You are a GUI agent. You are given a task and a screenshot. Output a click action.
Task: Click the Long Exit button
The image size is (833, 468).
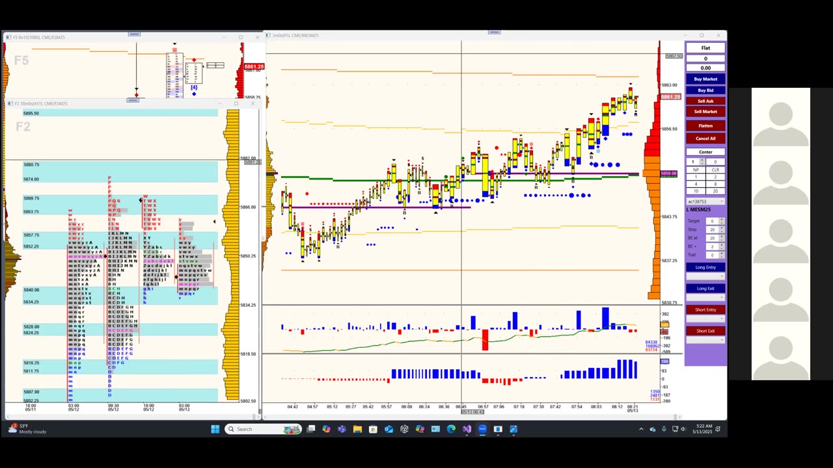pyautogui.click(x=705, y=289)
